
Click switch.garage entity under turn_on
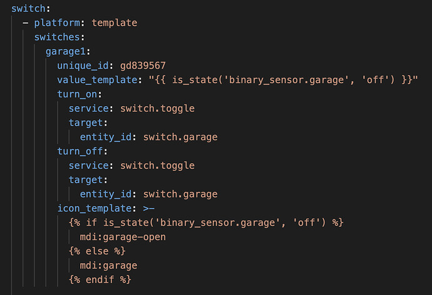tap(180, 137)
